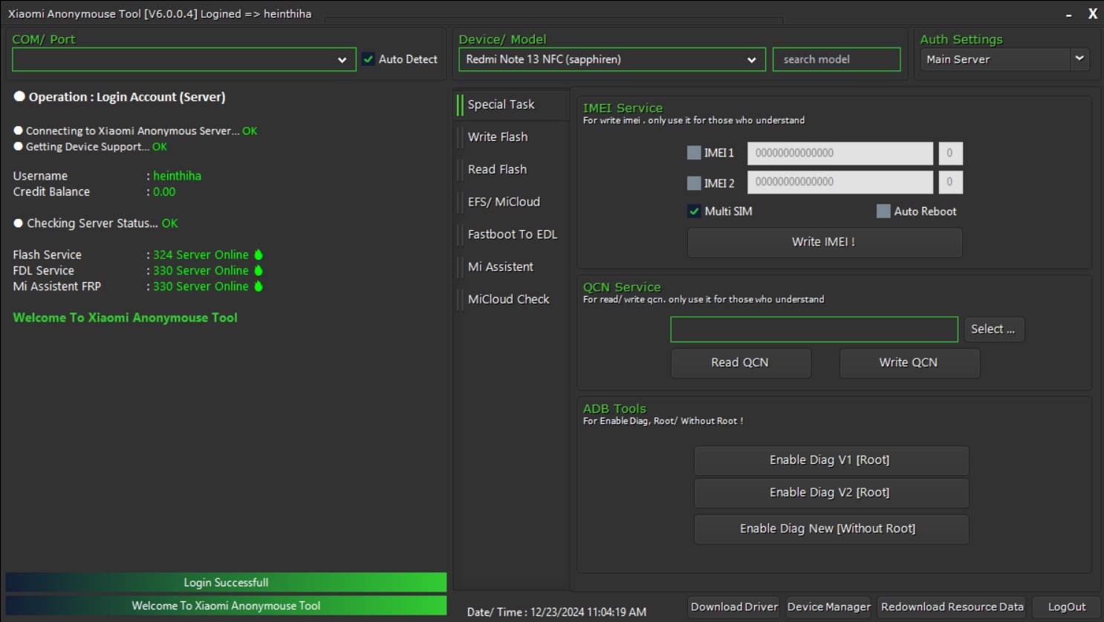
Task: Click Enable Diag V1 [Root]
Action: click(831, 460)
